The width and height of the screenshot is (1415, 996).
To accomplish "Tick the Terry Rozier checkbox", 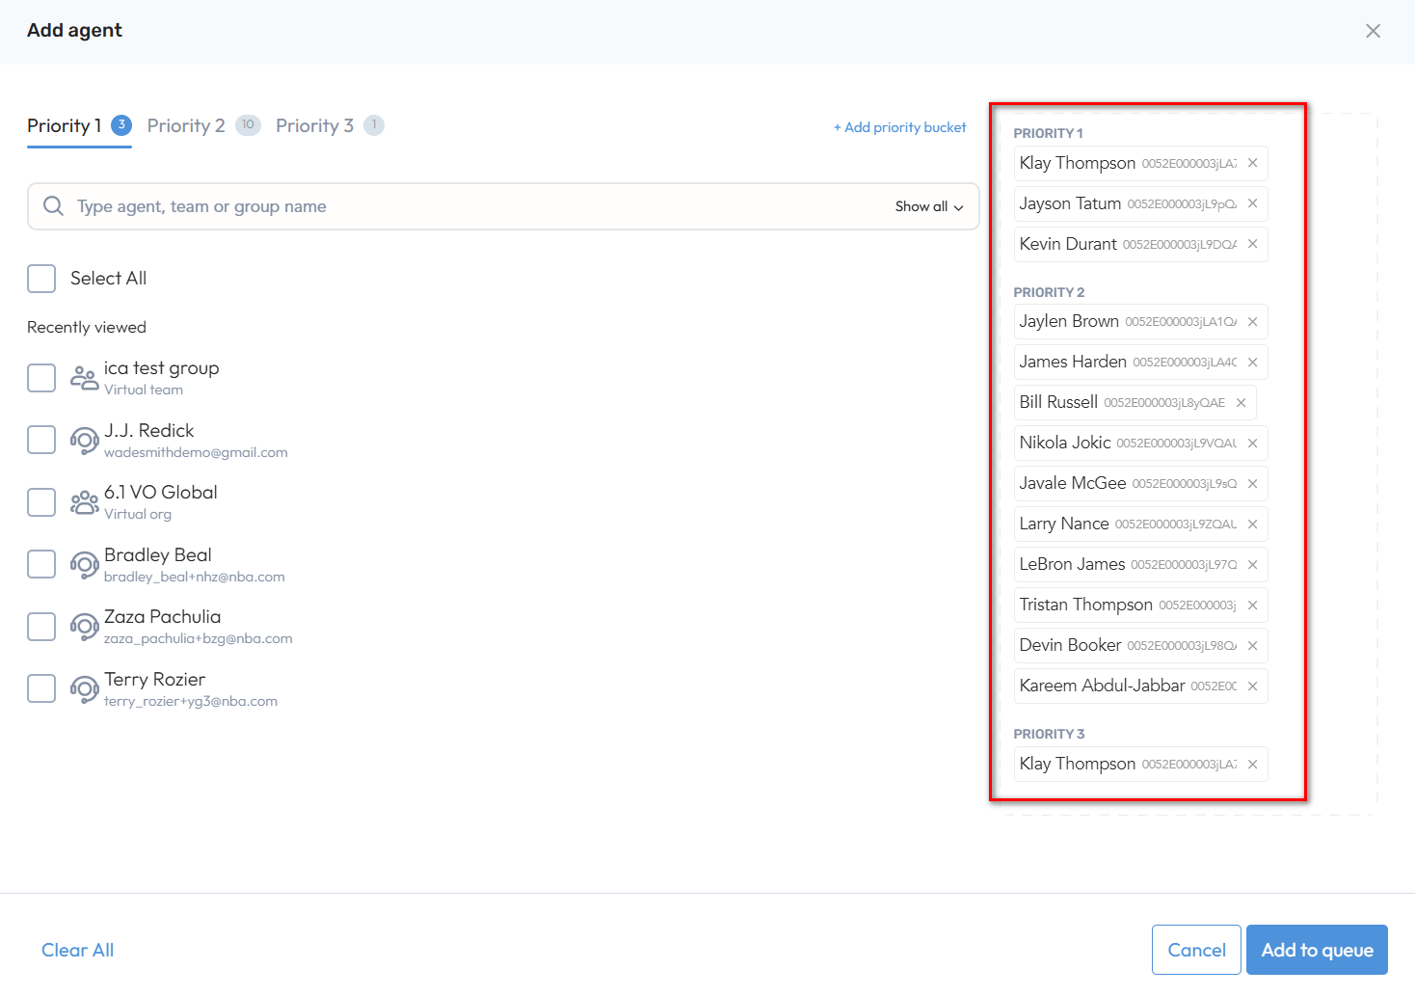I will coord(41,688).
